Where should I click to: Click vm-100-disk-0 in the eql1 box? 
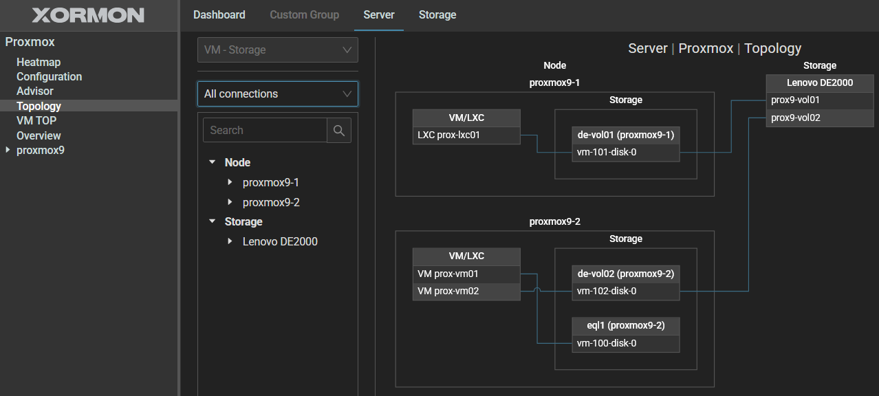626,344
